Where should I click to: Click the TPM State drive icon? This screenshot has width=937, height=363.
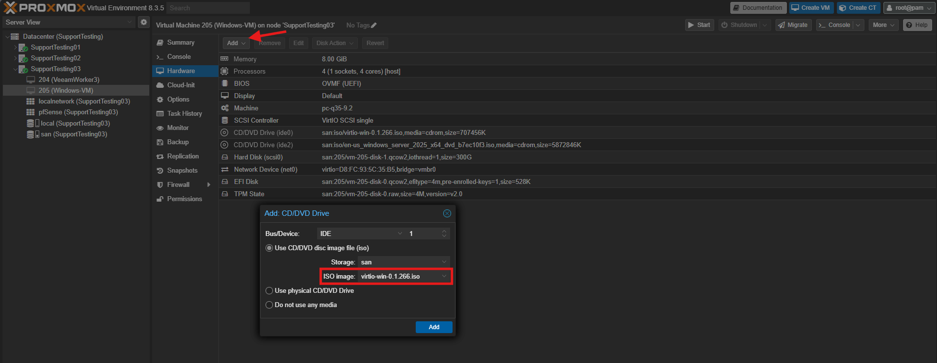(x=224, y=194)
